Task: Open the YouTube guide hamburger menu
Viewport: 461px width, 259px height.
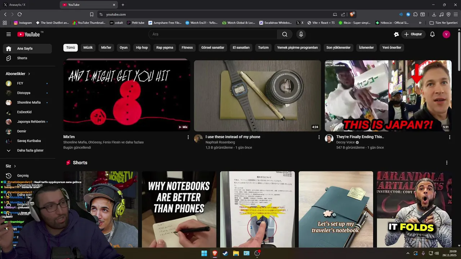Action: (x=9, y=34)
